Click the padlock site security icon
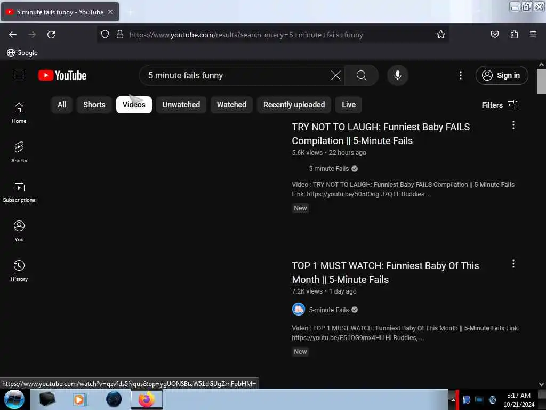This screenshot has width=546, height=410. point(120,35)
